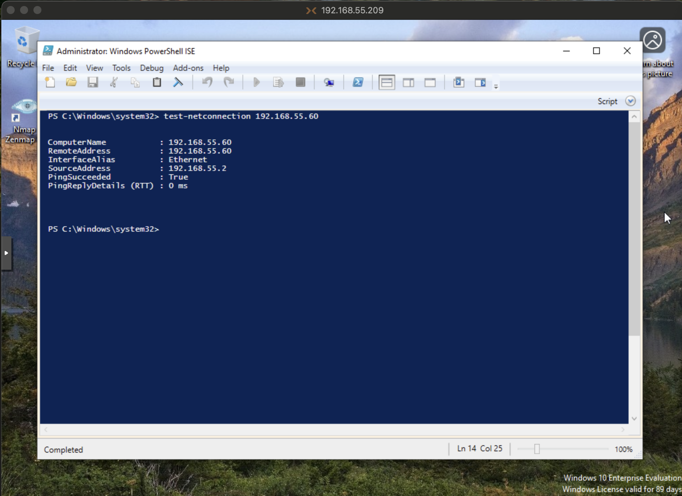Open the File menu

(x=48, y=68)
